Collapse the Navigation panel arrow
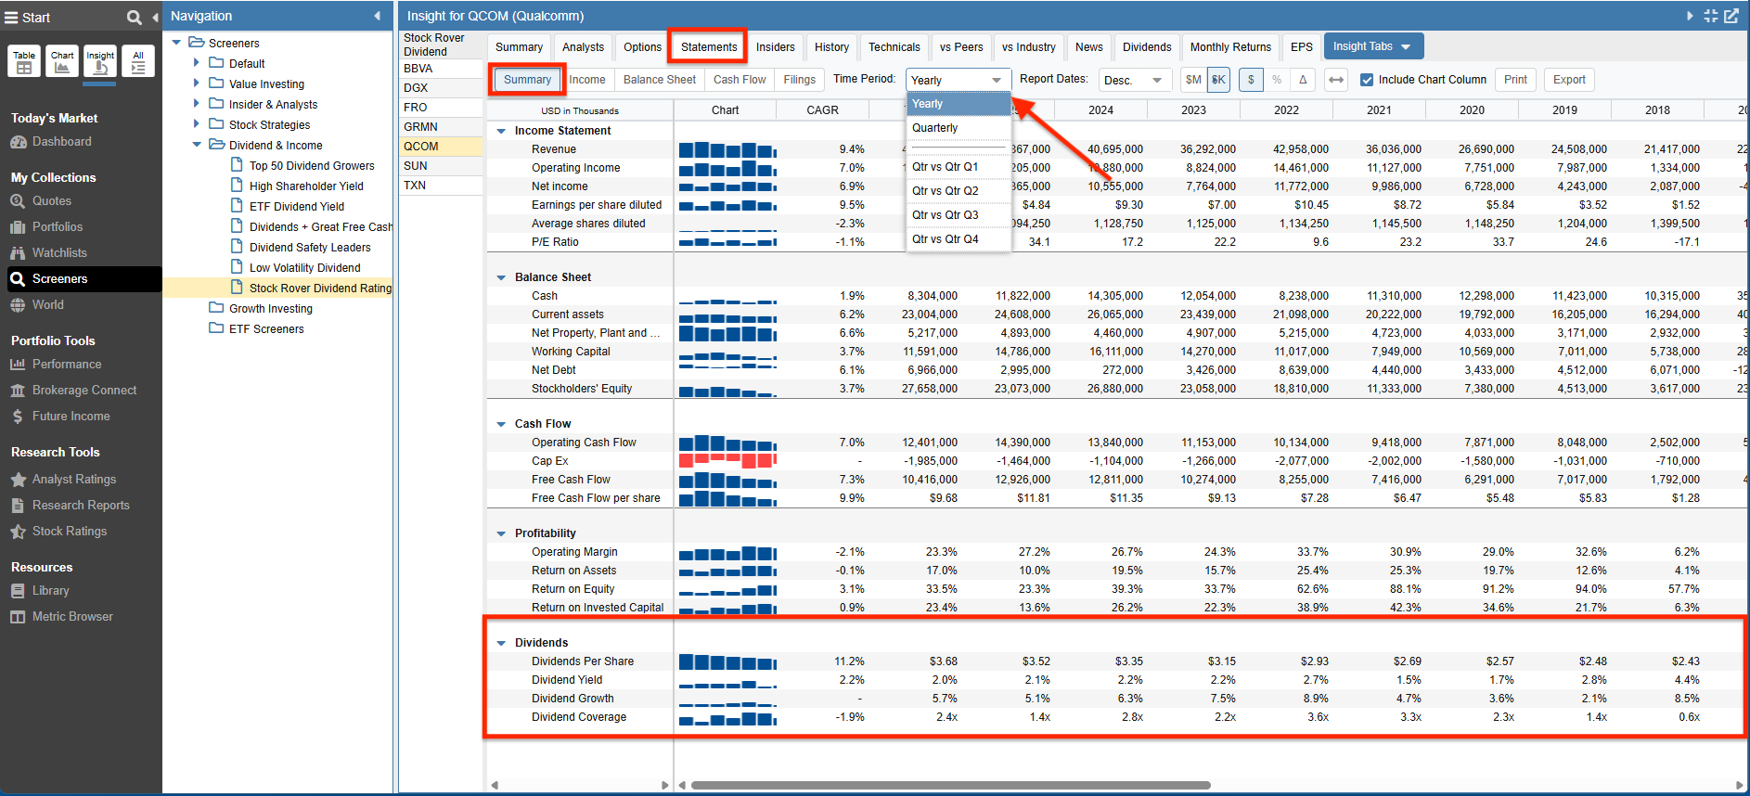1750x796 pixels. coord(378,16)
